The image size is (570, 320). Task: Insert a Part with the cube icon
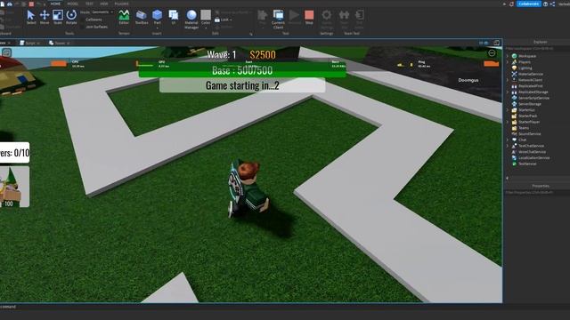[157, 15]
